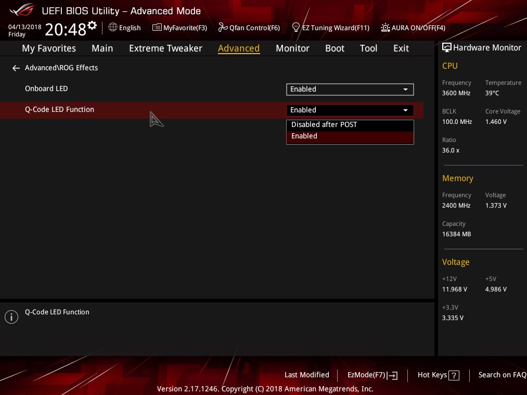Click the CPU section heading
Viewport: 527px width, 395px height.
[449, 66]
